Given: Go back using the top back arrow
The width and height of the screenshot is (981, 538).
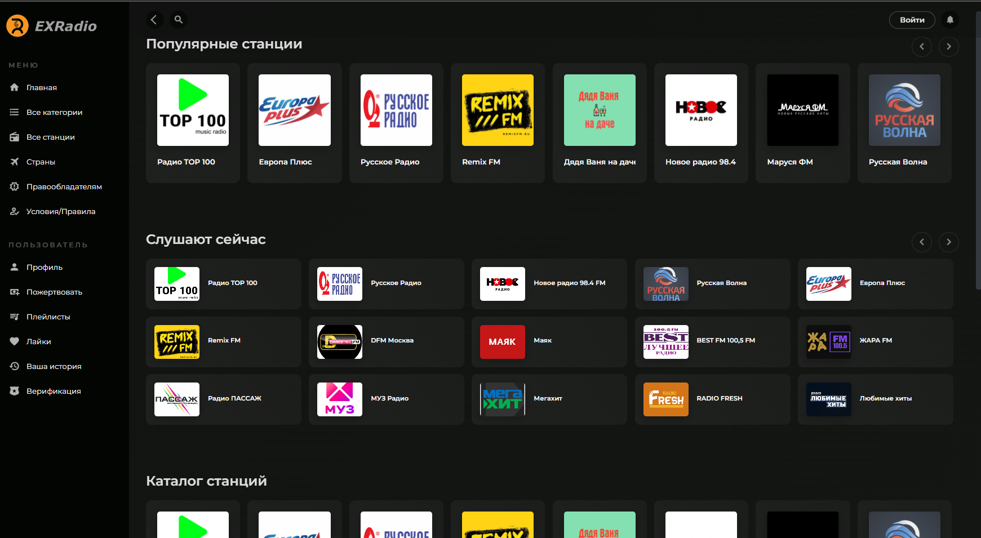Looking at the screenshot, I should 154,20.
